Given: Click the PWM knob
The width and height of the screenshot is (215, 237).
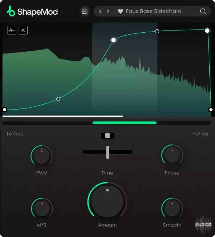Looking at the screenshot, I should click(41, 156).
